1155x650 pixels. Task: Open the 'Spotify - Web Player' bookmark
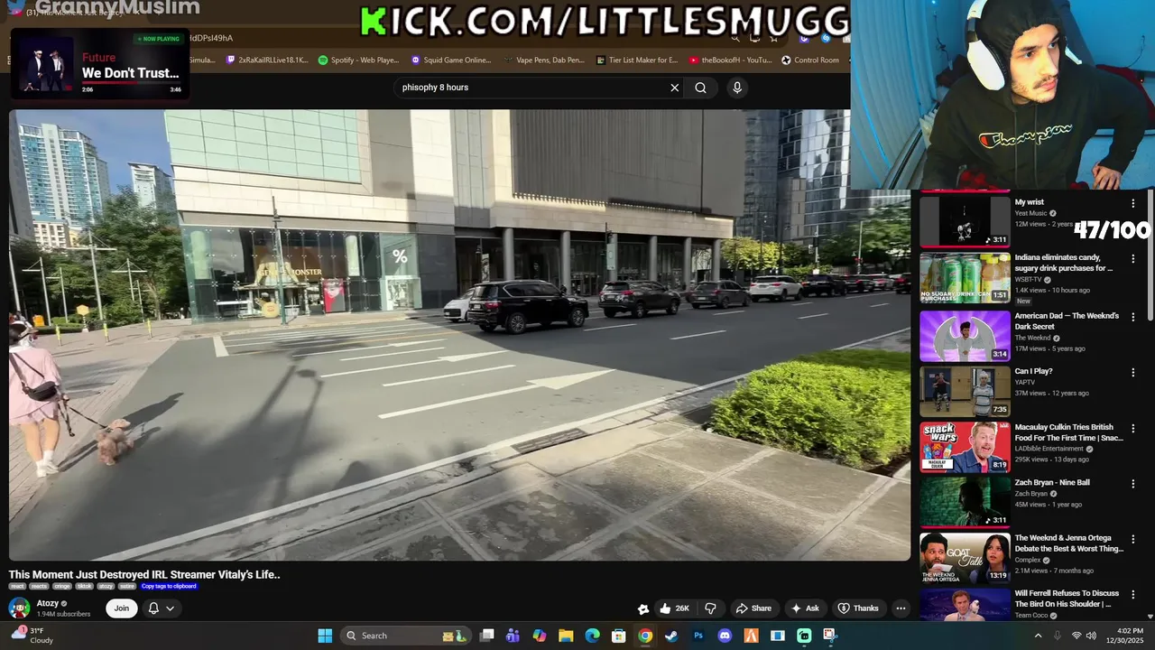[359, 60]
